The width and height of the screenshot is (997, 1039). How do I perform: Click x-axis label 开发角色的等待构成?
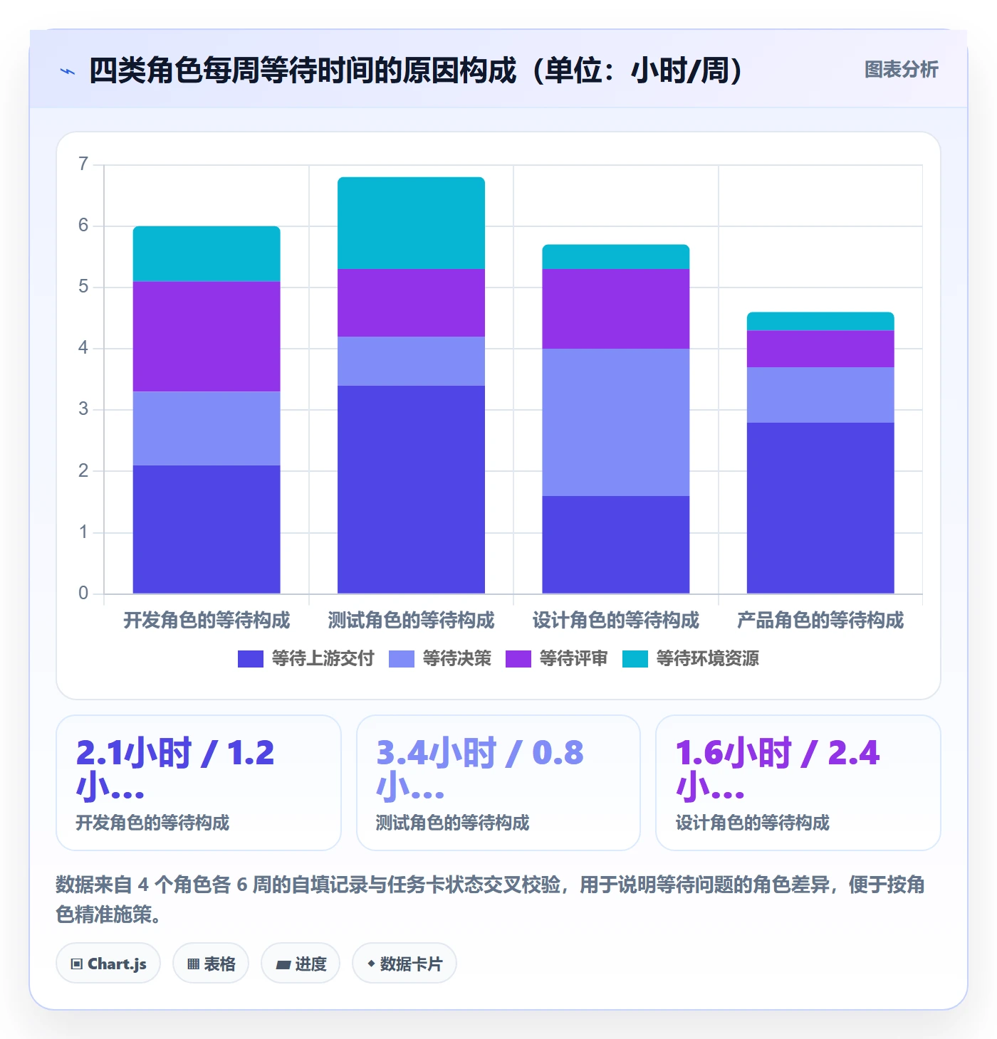(x=207, y=621)
